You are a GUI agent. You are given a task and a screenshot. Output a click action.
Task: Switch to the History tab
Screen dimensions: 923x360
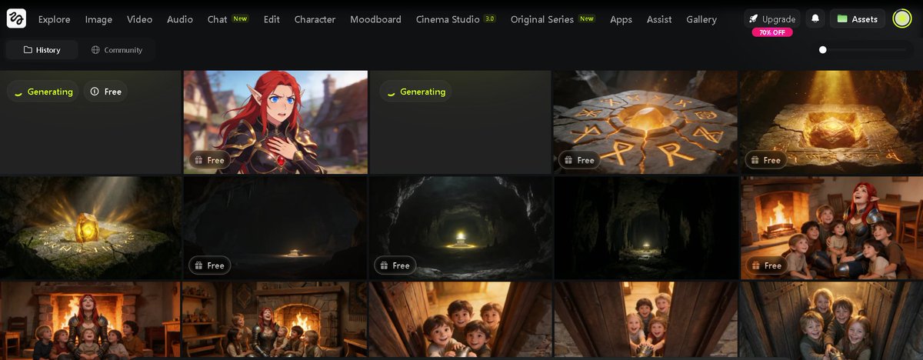(42, 50)
